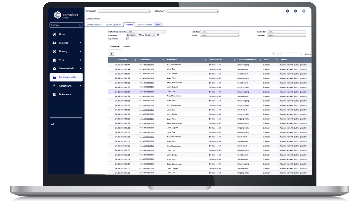Screen dimensions: 360x205
Task: Open calendar picker for start date 24.05.2023
Action: (140, 35)
